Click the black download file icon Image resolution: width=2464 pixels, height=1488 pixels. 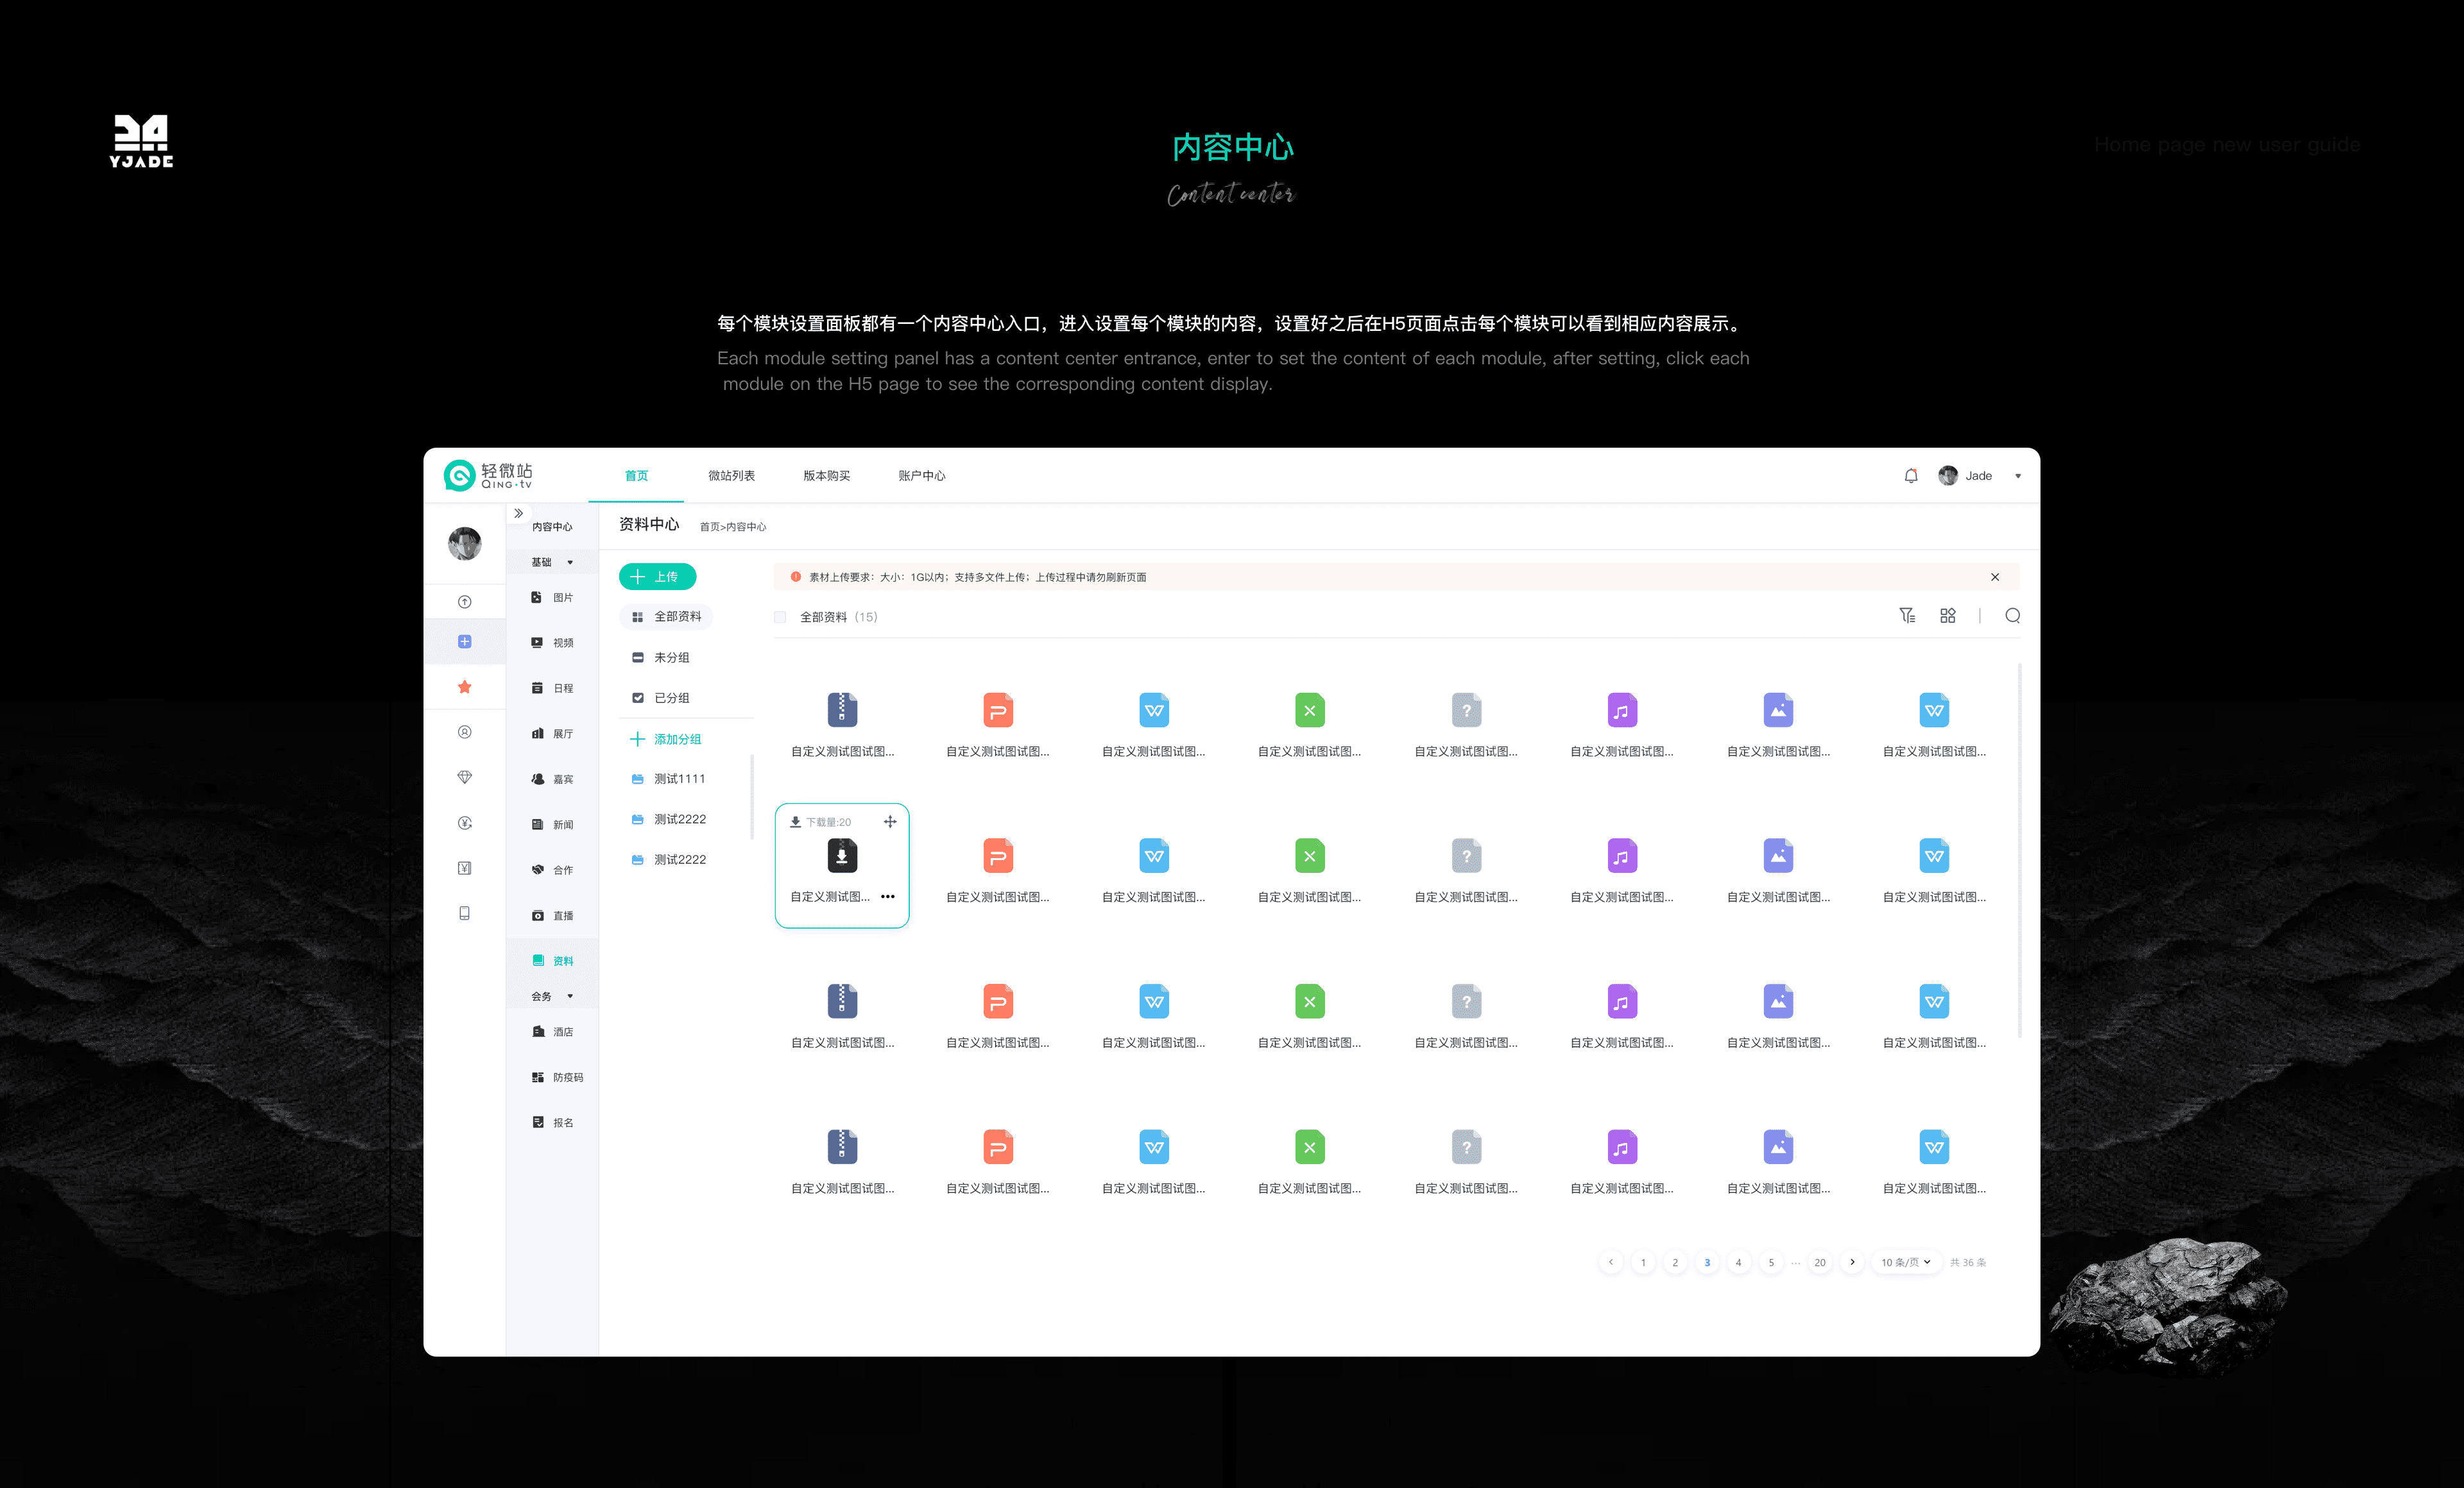tap(842, 856)
